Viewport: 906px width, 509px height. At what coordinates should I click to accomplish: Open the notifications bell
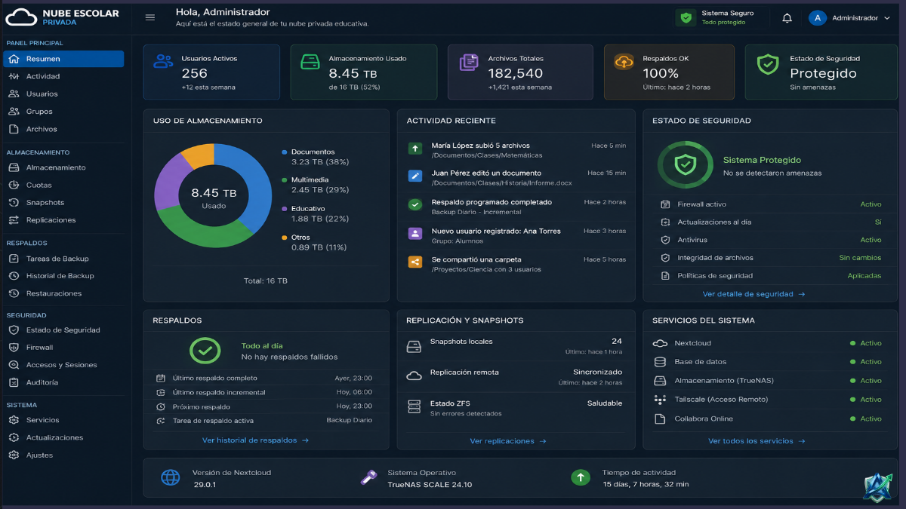tap(787, 18)
